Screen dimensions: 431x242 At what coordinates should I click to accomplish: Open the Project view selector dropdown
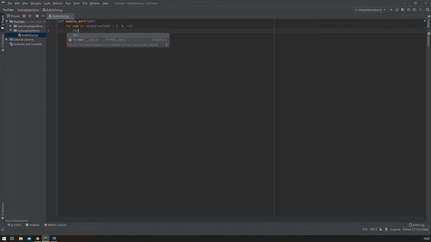(13, 16)
